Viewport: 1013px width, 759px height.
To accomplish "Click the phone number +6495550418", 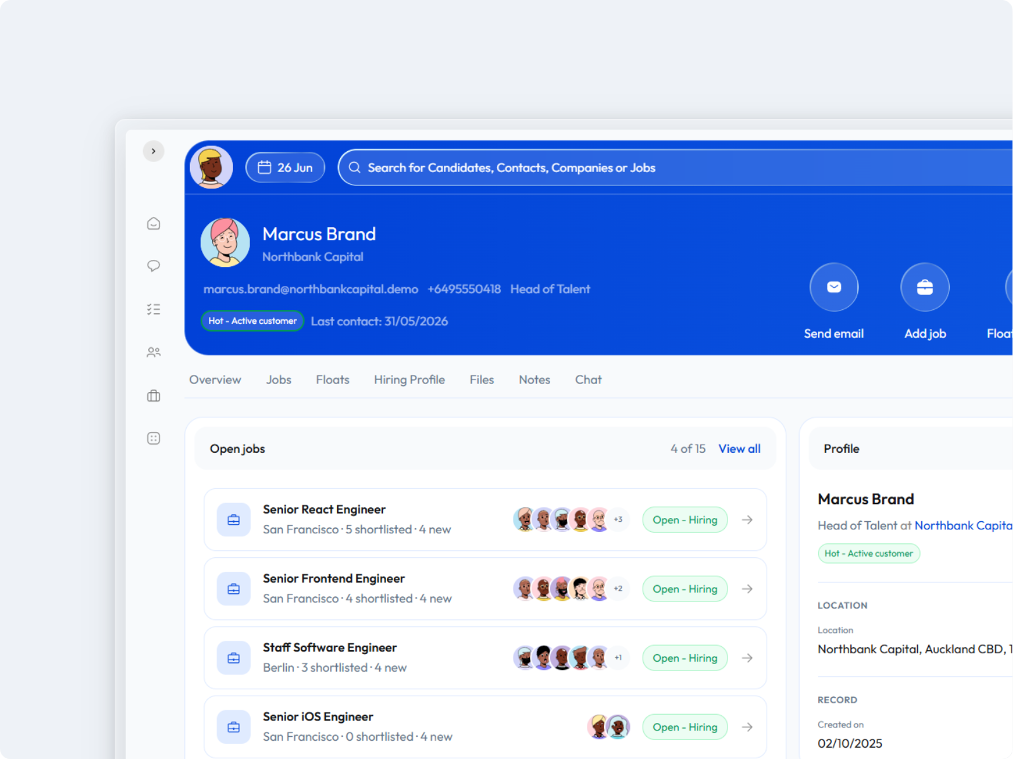I will tap(464, 289).
